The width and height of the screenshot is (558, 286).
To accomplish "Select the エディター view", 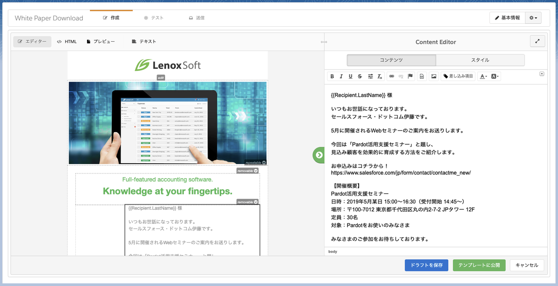I will [33, 42].
